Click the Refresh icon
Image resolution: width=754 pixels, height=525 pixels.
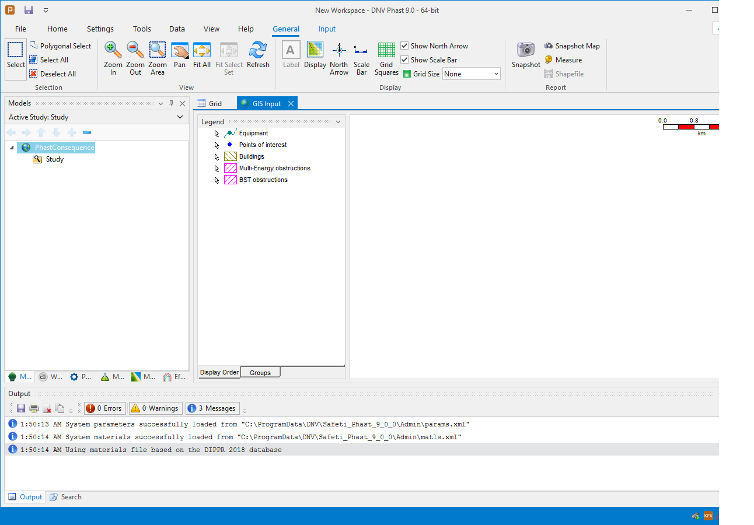tap(258, 55)
